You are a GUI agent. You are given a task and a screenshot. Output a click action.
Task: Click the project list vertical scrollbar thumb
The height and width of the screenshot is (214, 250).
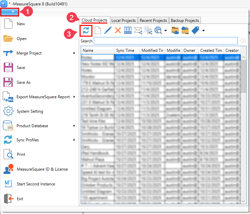click(x=243, y=76)
